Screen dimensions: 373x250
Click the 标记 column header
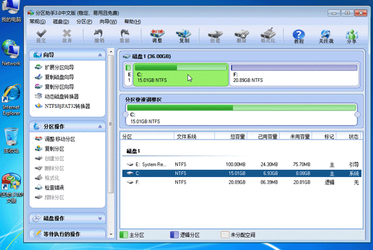click(x=324, y=136)
